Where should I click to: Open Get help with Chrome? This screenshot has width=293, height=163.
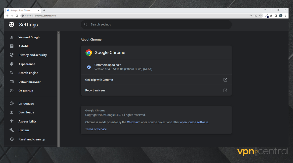tap(156, 80)
